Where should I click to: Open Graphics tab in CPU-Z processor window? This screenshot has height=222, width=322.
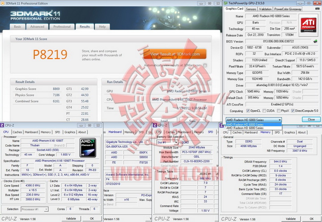70,132
